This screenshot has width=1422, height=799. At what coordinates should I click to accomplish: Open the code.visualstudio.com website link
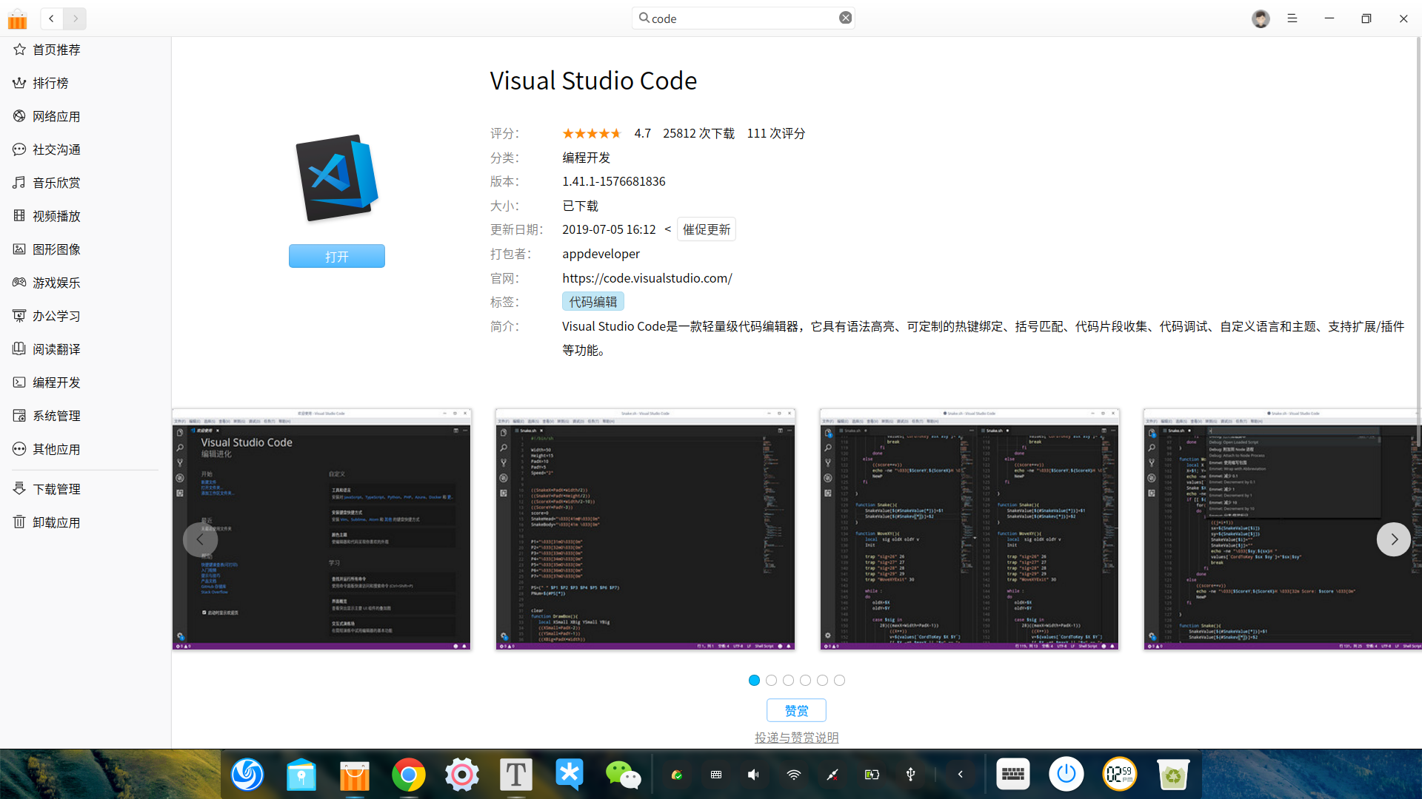[x=647, y=277]
